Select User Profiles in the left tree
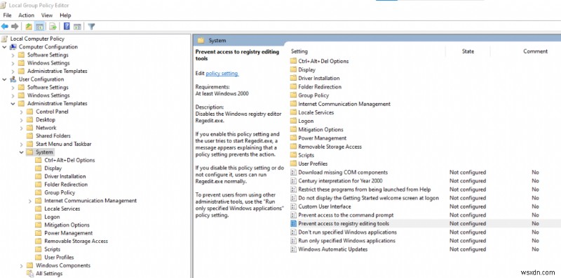The height and width of the screenshot is (278, 561). pyautogui.click(x=59, y=257)
